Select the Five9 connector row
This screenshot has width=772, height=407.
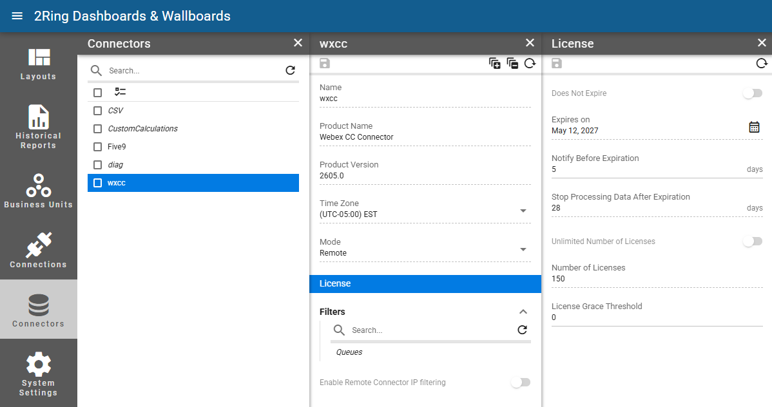193,147
